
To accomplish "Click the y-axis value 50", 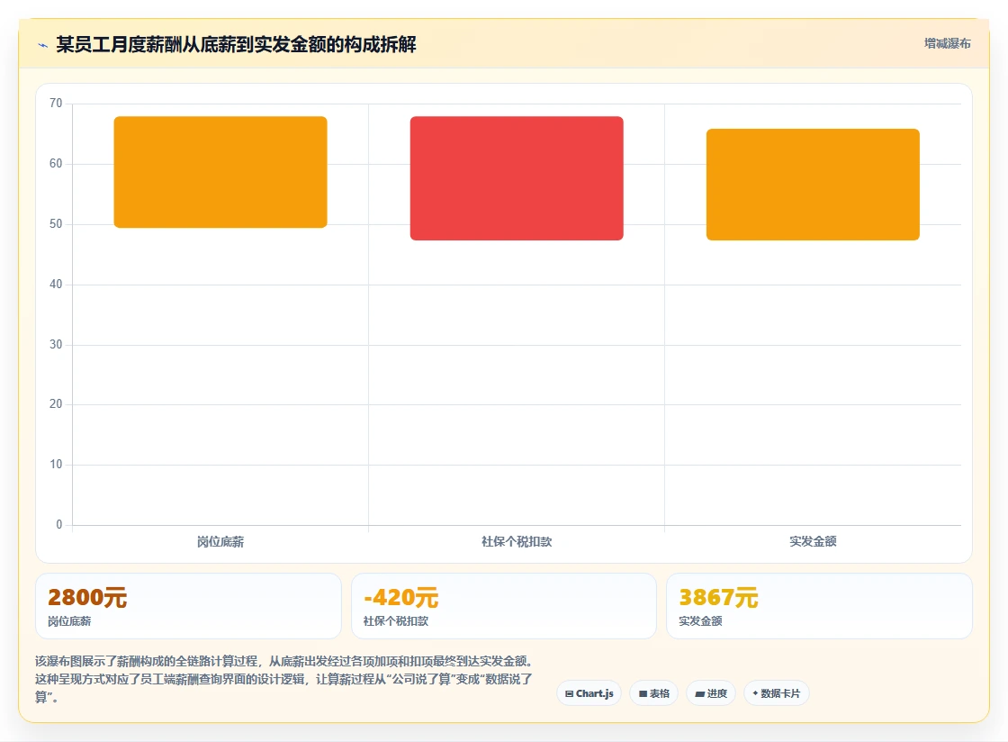I will pyautogui.click(x=56, y=223).
